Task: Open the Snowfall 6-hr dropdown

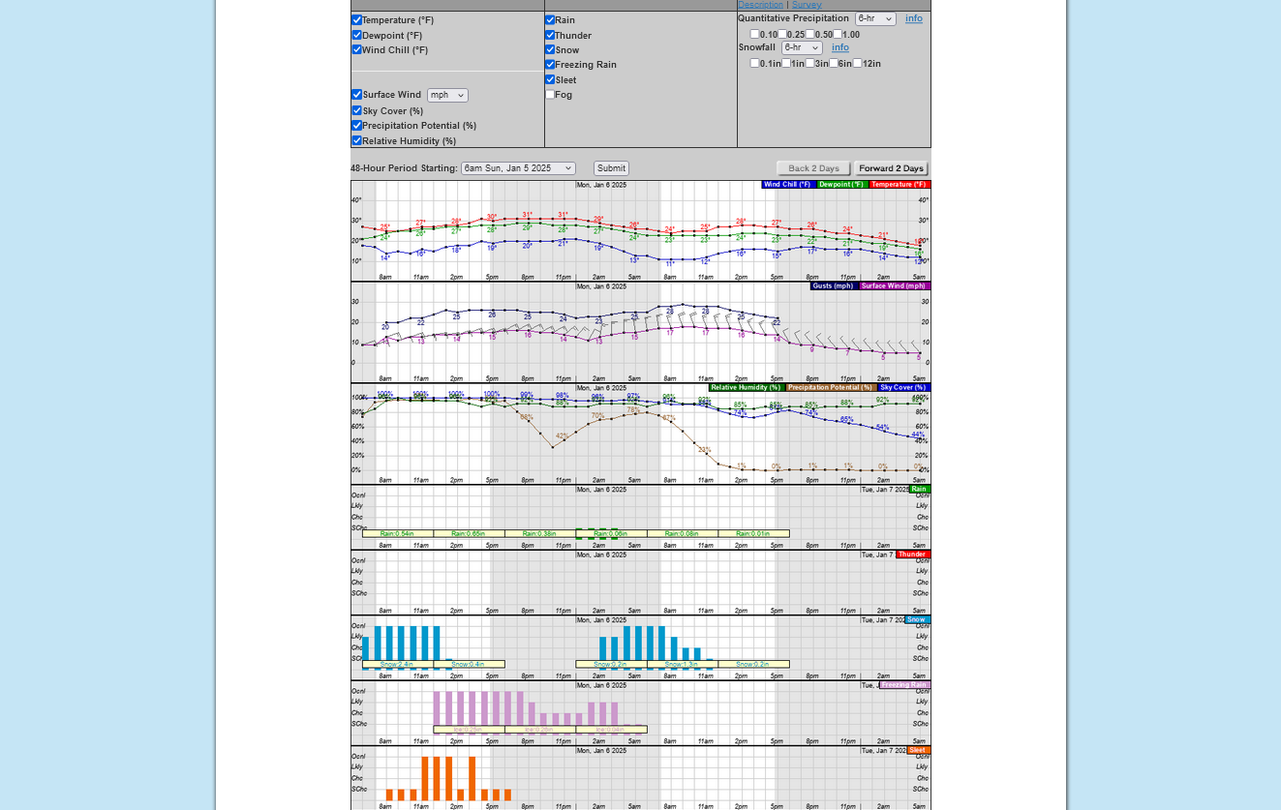Action: pos(802,47)
